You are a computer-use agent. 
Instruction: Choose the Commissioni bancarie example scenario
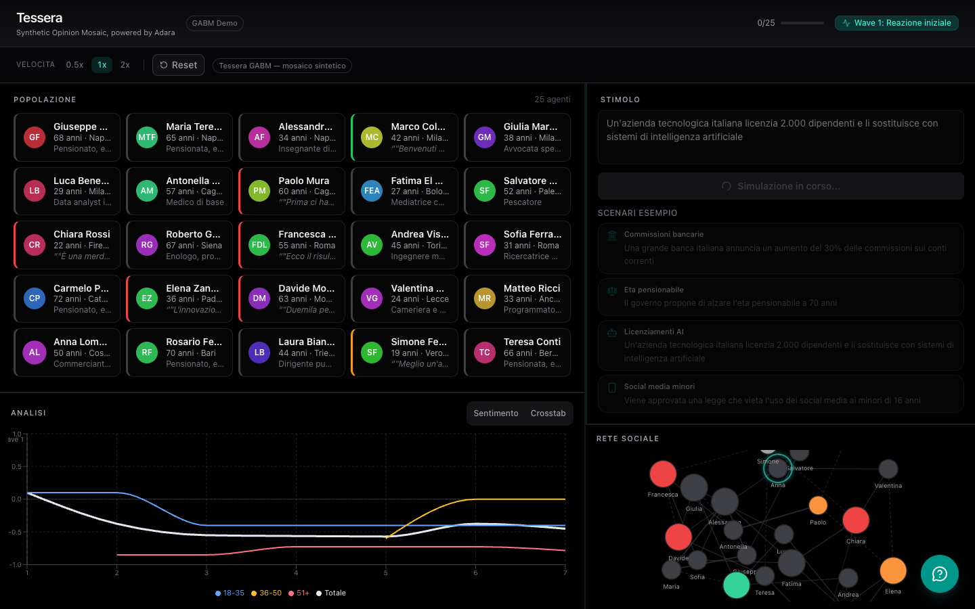tap(781, 248)
